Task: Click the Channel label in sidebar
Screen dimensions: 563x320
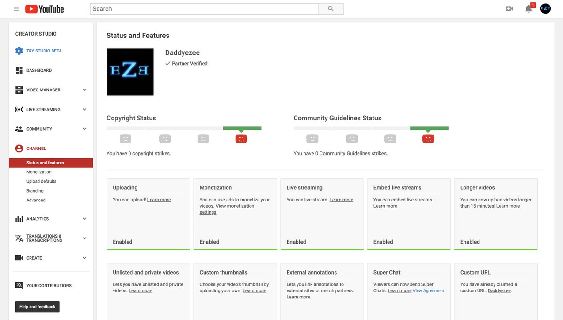Action: click(36, 149)
